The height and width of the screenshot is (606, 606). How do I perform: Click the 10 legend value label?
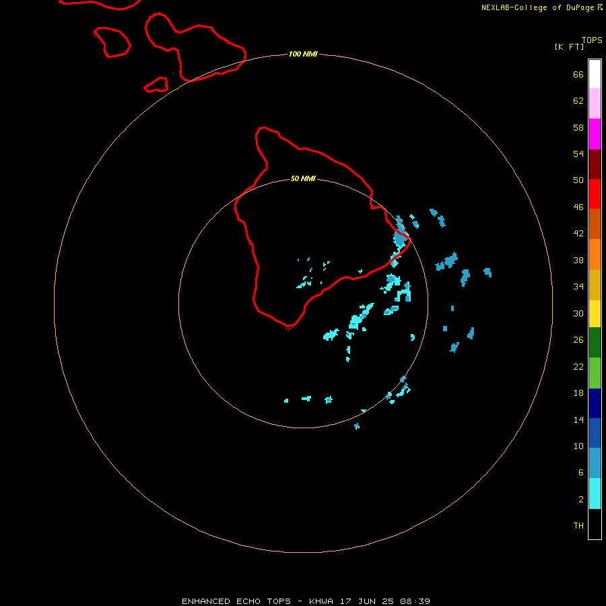pos(578,446)
